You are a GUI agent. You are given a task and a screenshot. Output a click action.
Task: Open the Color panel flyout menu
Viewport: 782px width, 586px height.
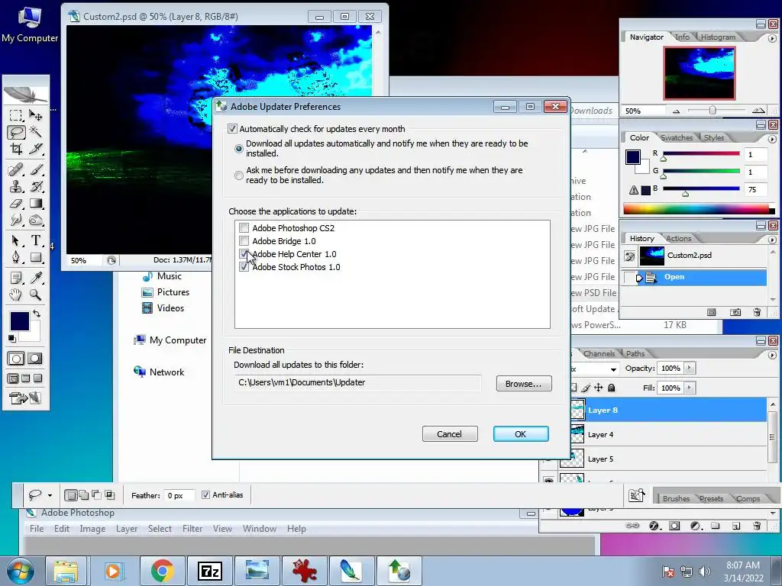772,139
